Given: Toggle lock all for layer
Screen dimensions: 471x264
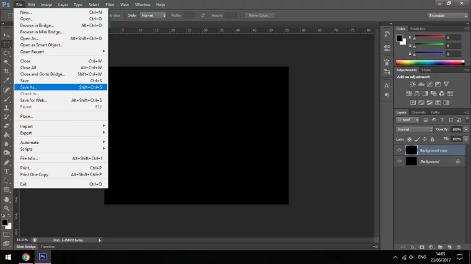Looking at the screenshot, I should click(x=432, y=139).
